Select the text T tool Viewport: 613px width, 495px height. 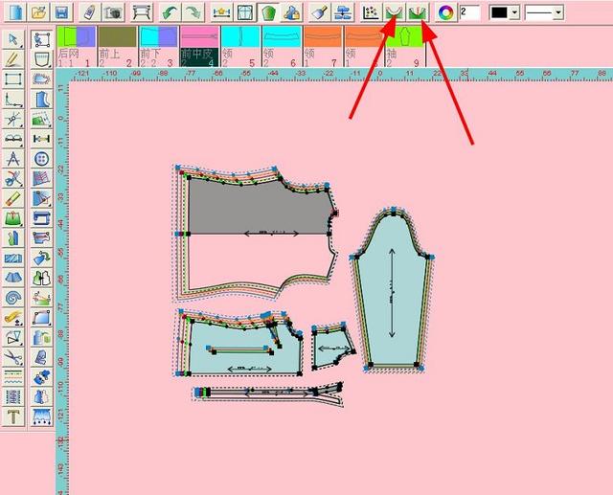13,416
